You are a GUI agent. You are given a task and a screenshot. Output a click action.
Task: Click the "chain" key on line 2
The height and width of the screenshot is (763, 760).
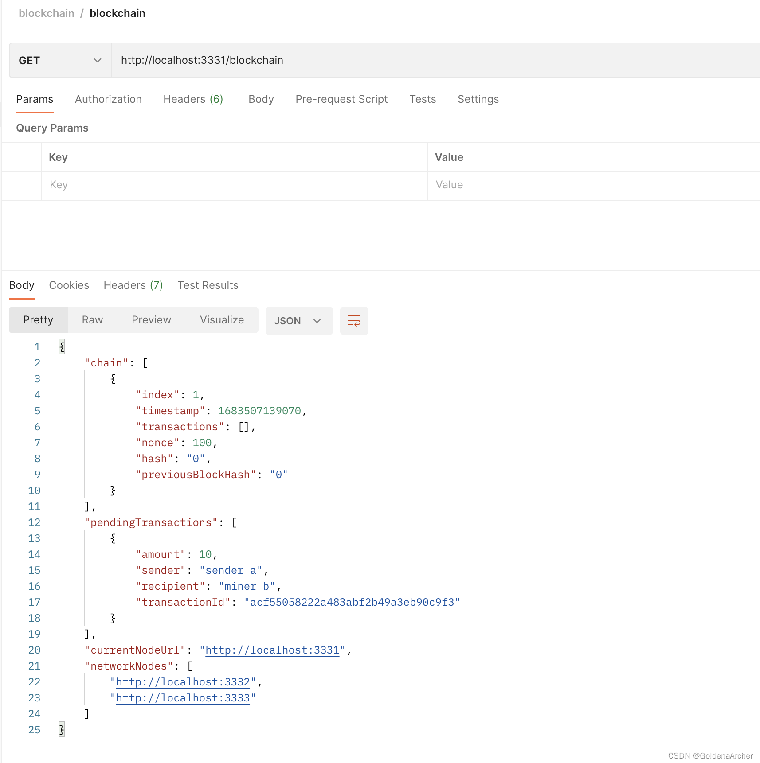pyautogui.click(x=106, y=363)
